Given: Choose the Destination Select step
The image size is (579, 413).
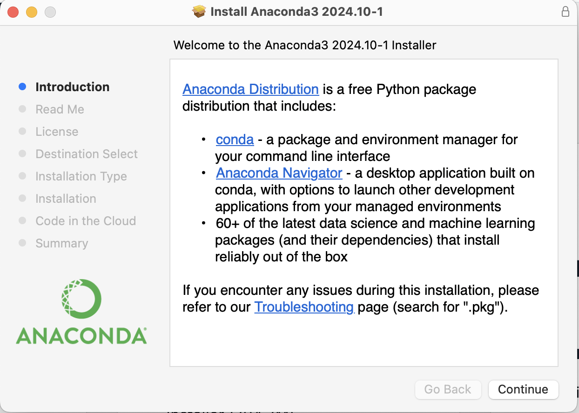Looking at the screenshot, I should pos(87,154).
